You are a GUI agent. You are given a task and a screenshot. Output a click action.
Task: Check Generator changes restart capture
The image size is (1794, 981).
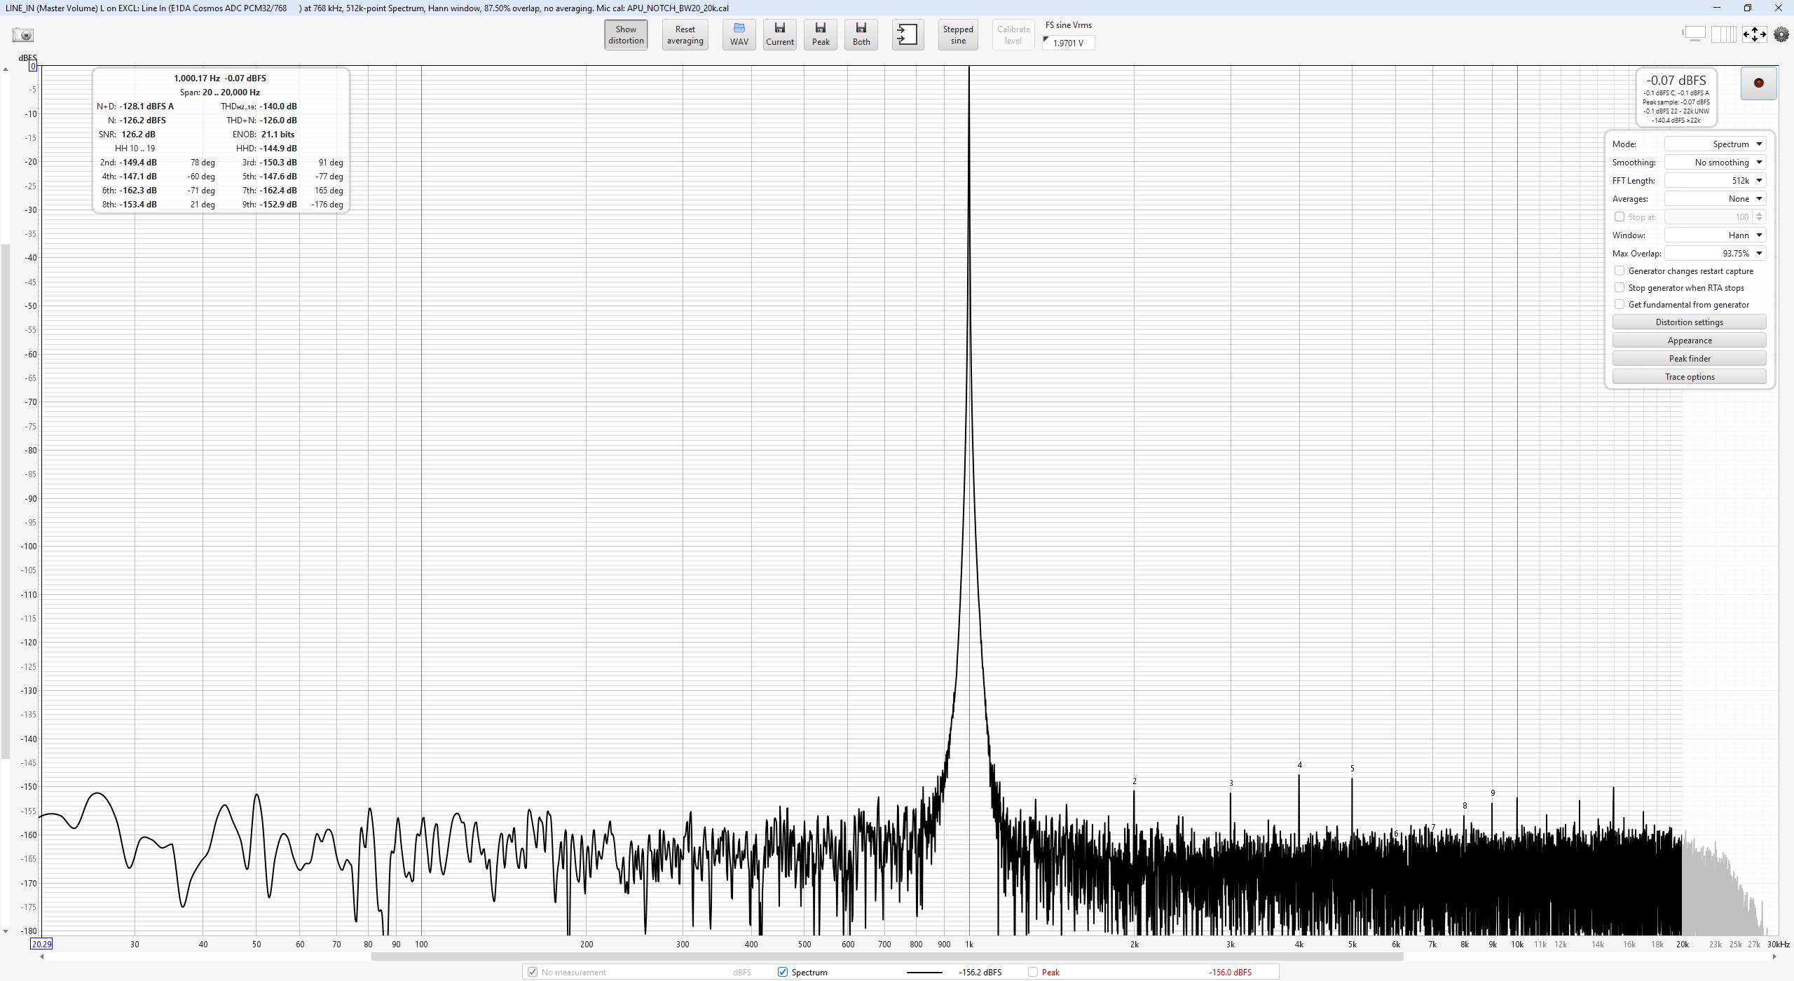pyautogui.click(x=1619, y=270)
